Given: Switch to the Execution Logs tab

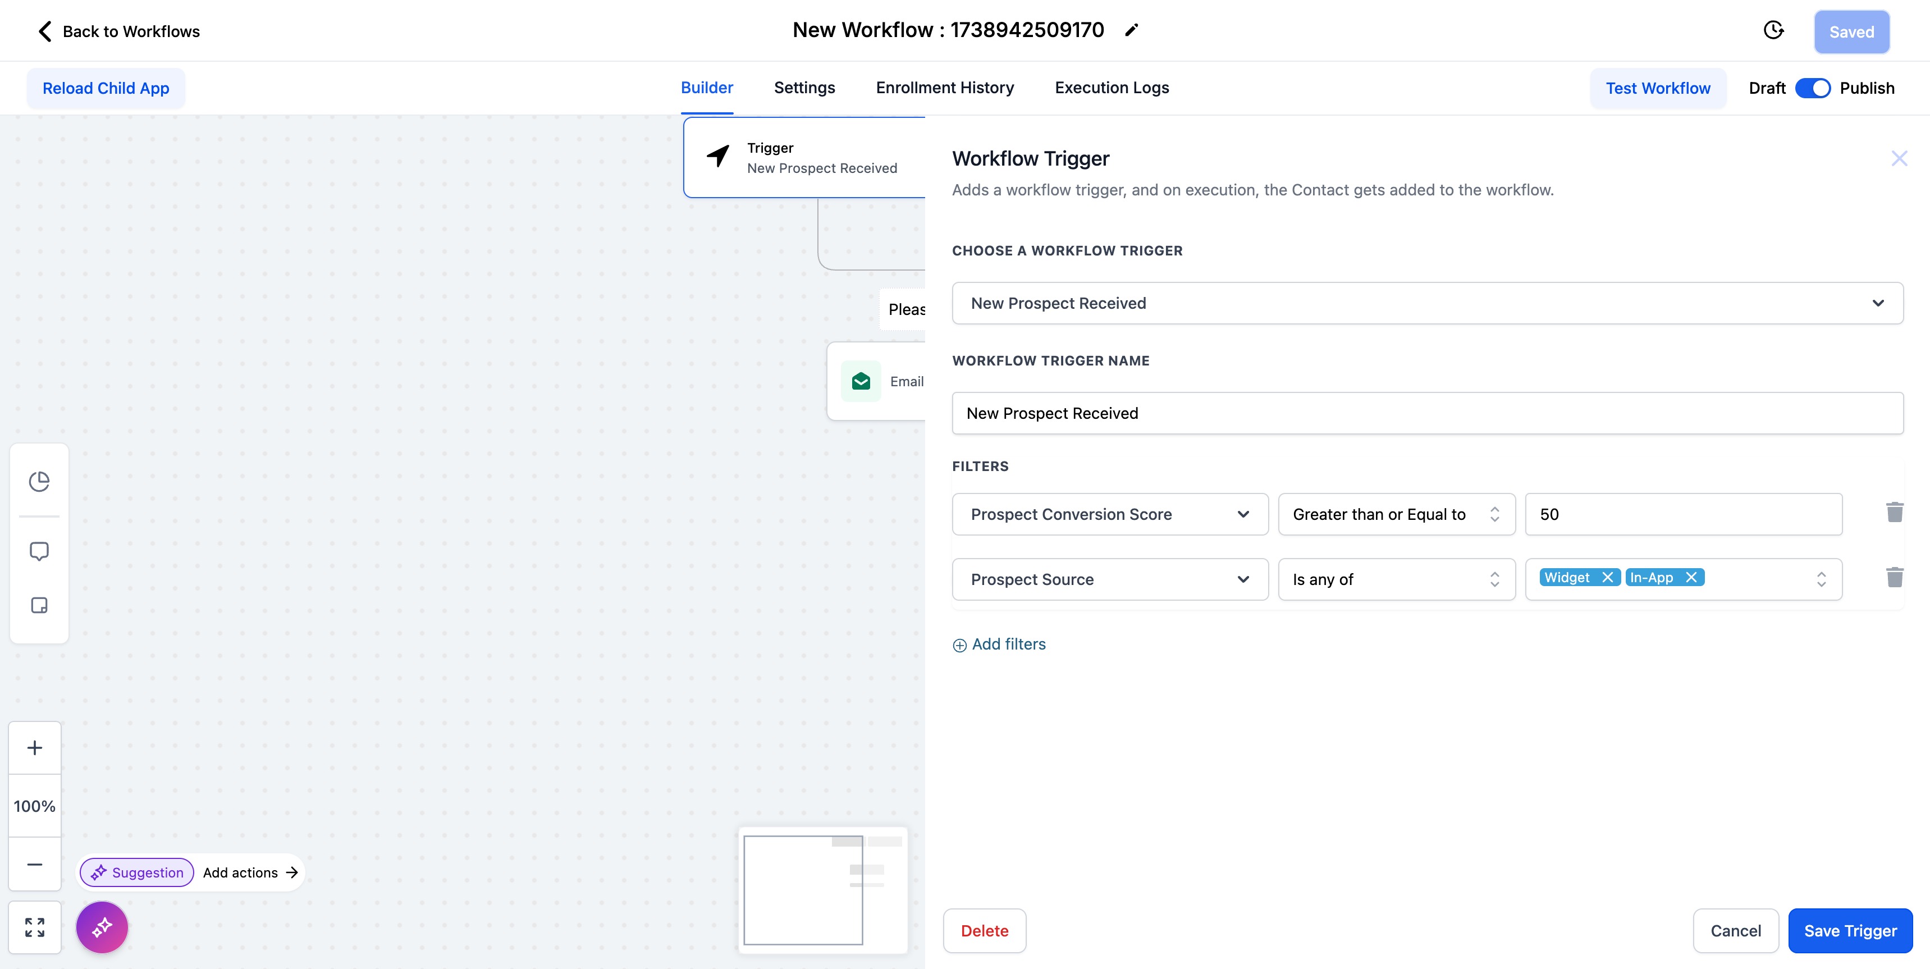Looking at the screenshot, I should click(x=1111, y=88).
